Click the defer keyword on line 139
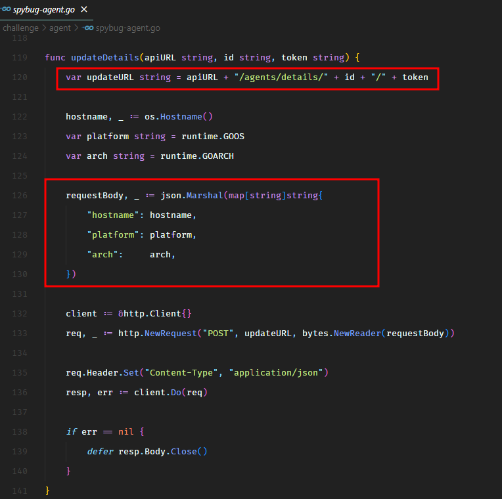Screen dimensions: 502x499 99,452
